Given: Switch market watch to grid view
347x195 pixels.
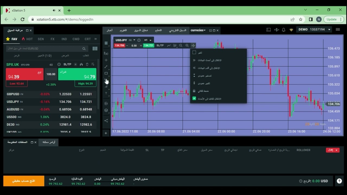Looking at the screenshot, I should click(95, 49).
